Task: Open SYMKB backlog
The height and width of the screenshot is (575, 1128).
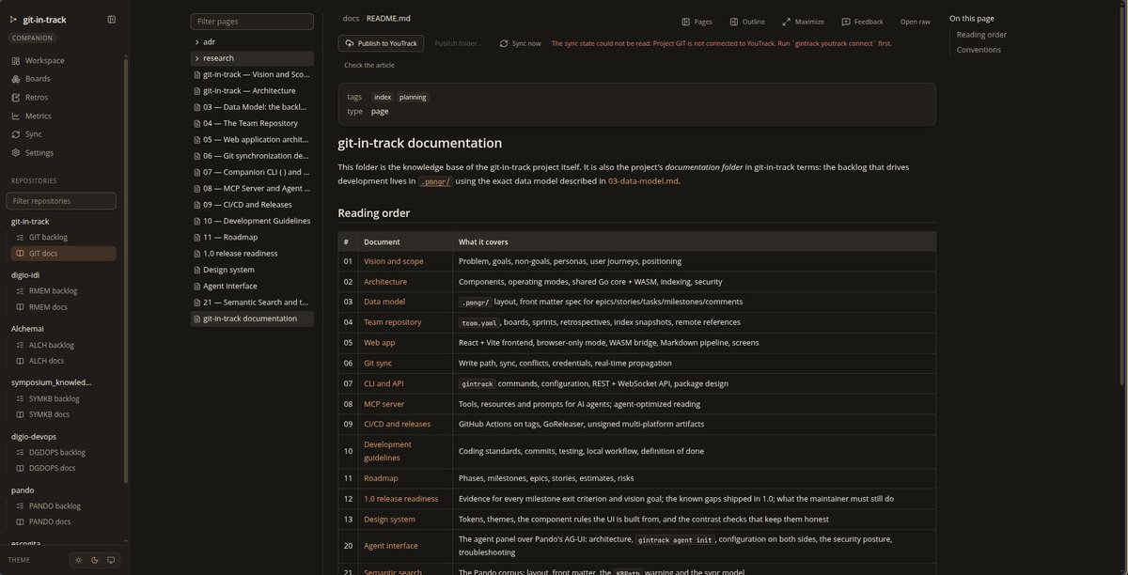Action: (x=64, y=398)
